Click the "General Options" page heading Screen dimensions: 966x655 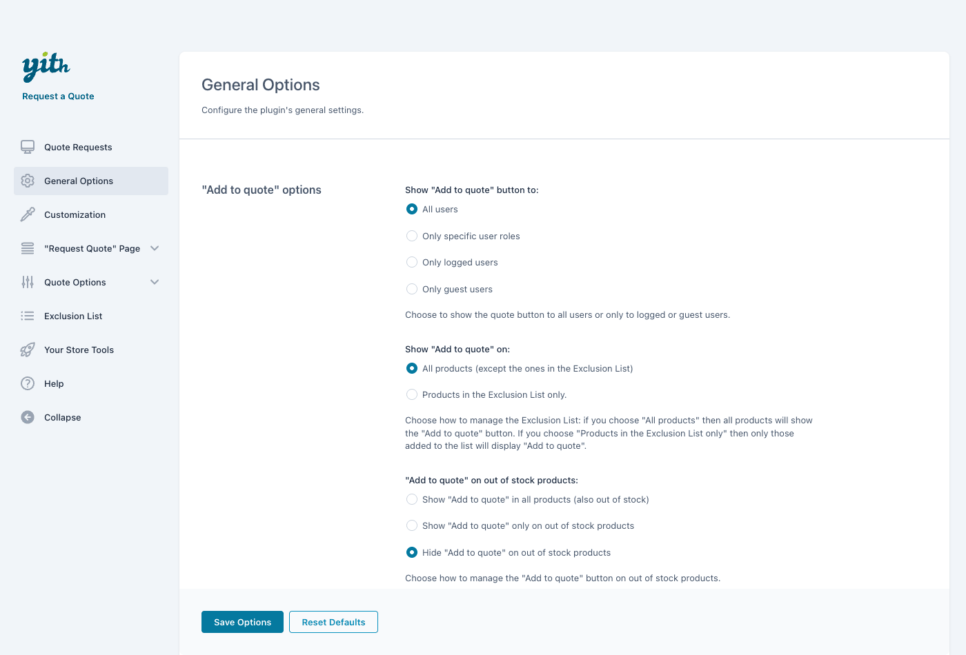[x=261, y=85]
